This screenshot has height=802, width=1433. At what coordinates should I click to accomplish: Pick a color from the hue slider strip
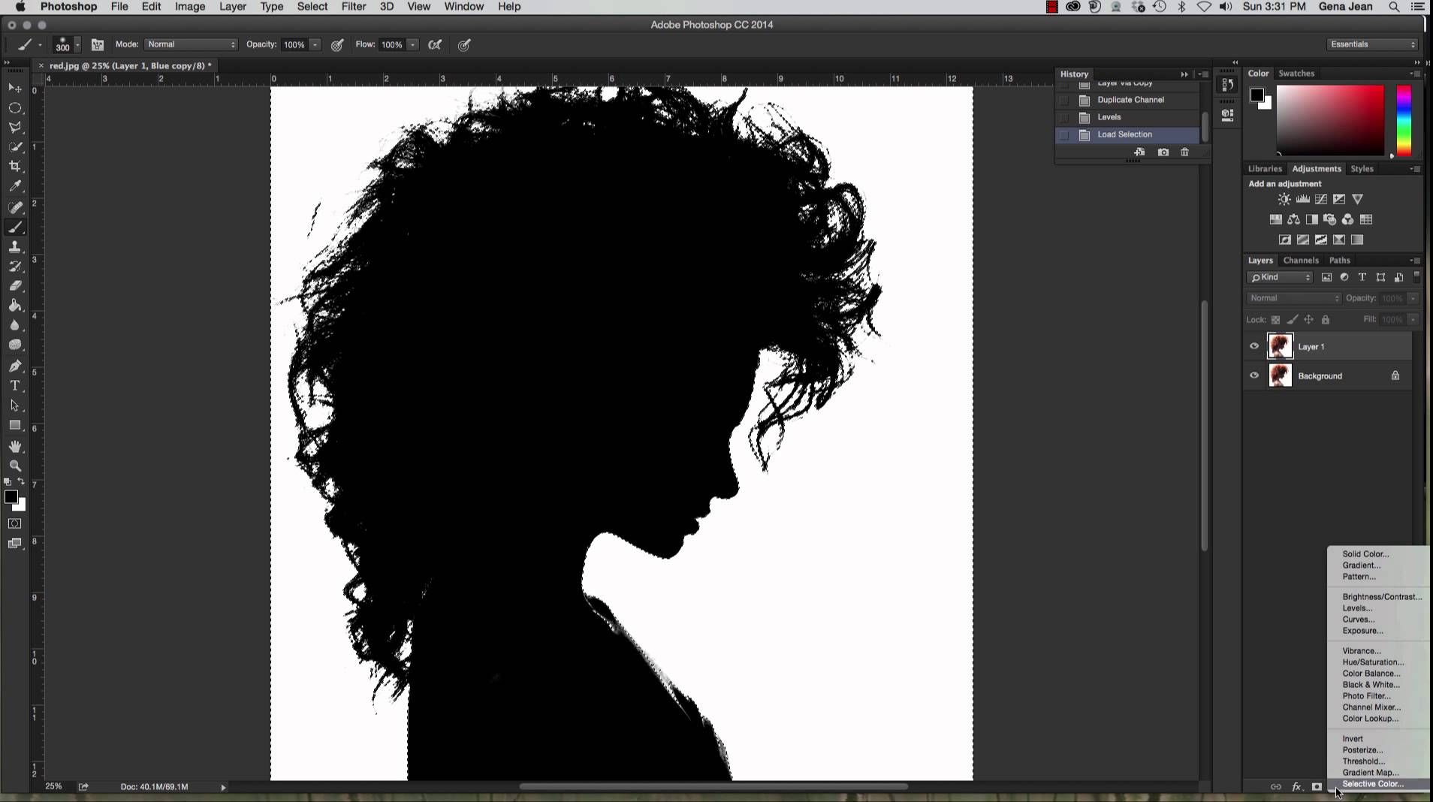[x=1404, y=120]
